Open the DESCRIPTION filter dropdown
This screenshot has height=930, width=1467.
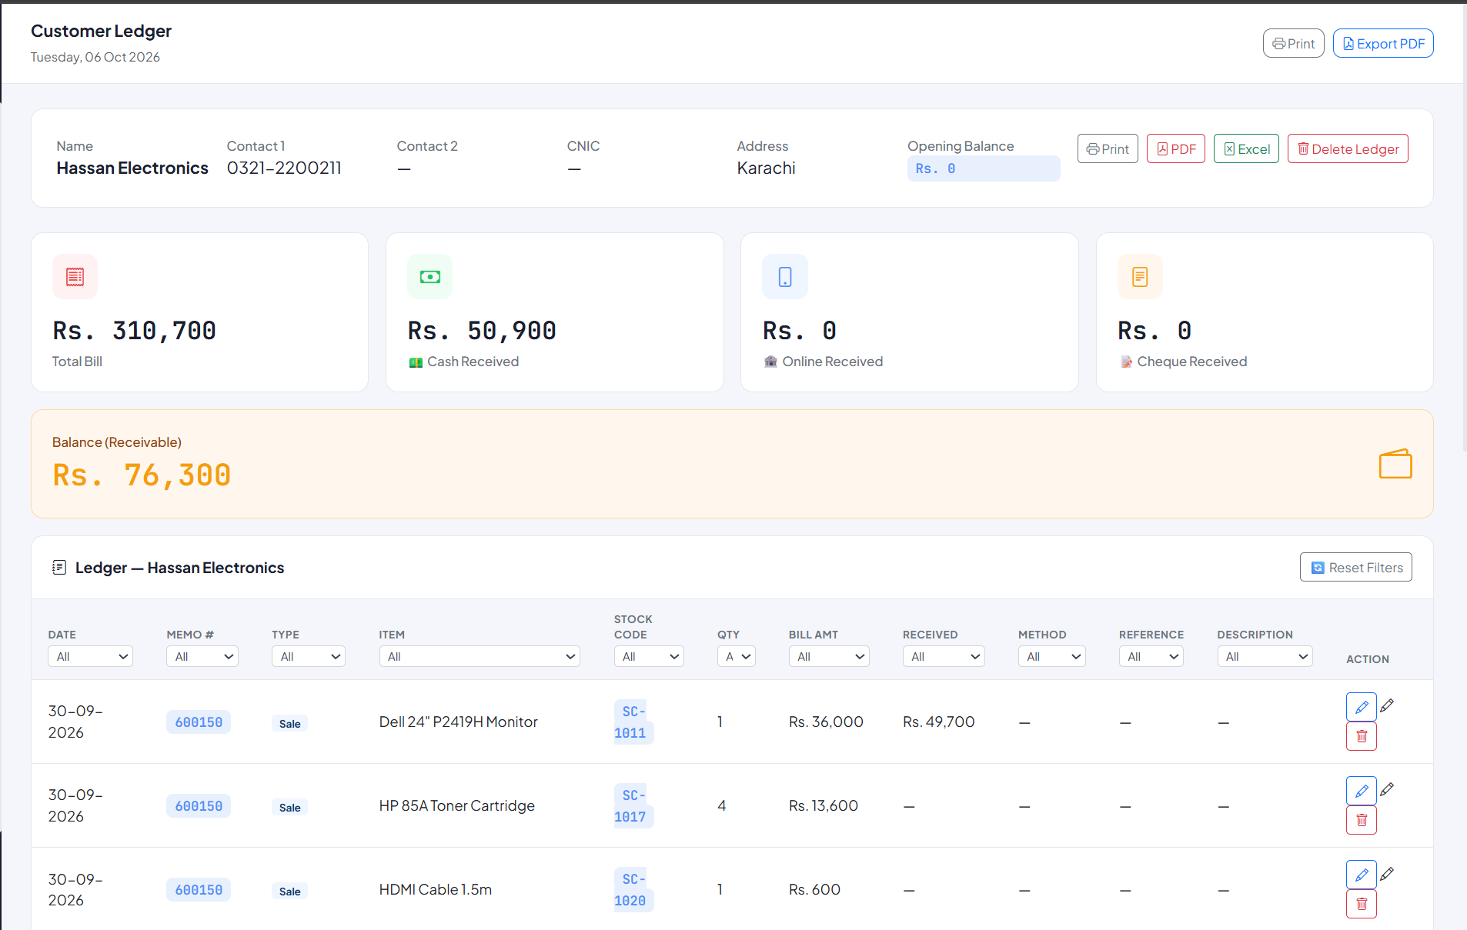pos(1265,656)
